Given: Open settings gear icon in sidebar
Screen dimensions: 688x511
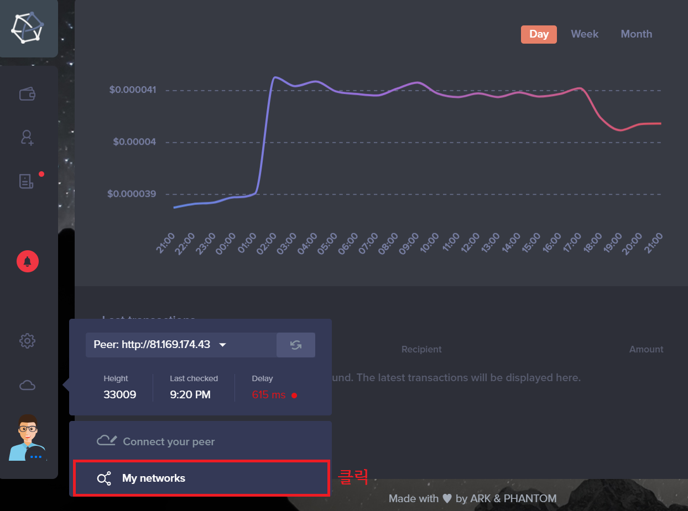Looking at the screenshot, I should pyautogui.click(x=27, y=341).
